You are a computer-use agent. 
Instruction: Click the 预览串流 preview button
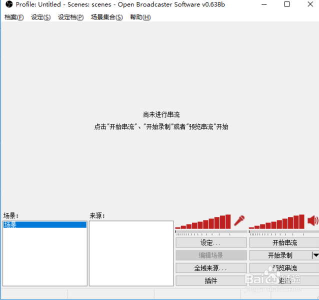(x=284, y=268)
